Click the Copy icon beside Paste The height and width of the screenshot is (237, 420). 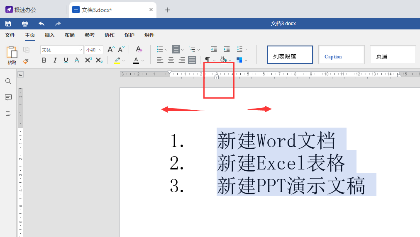pyautogui.click(x=26, y=49)
